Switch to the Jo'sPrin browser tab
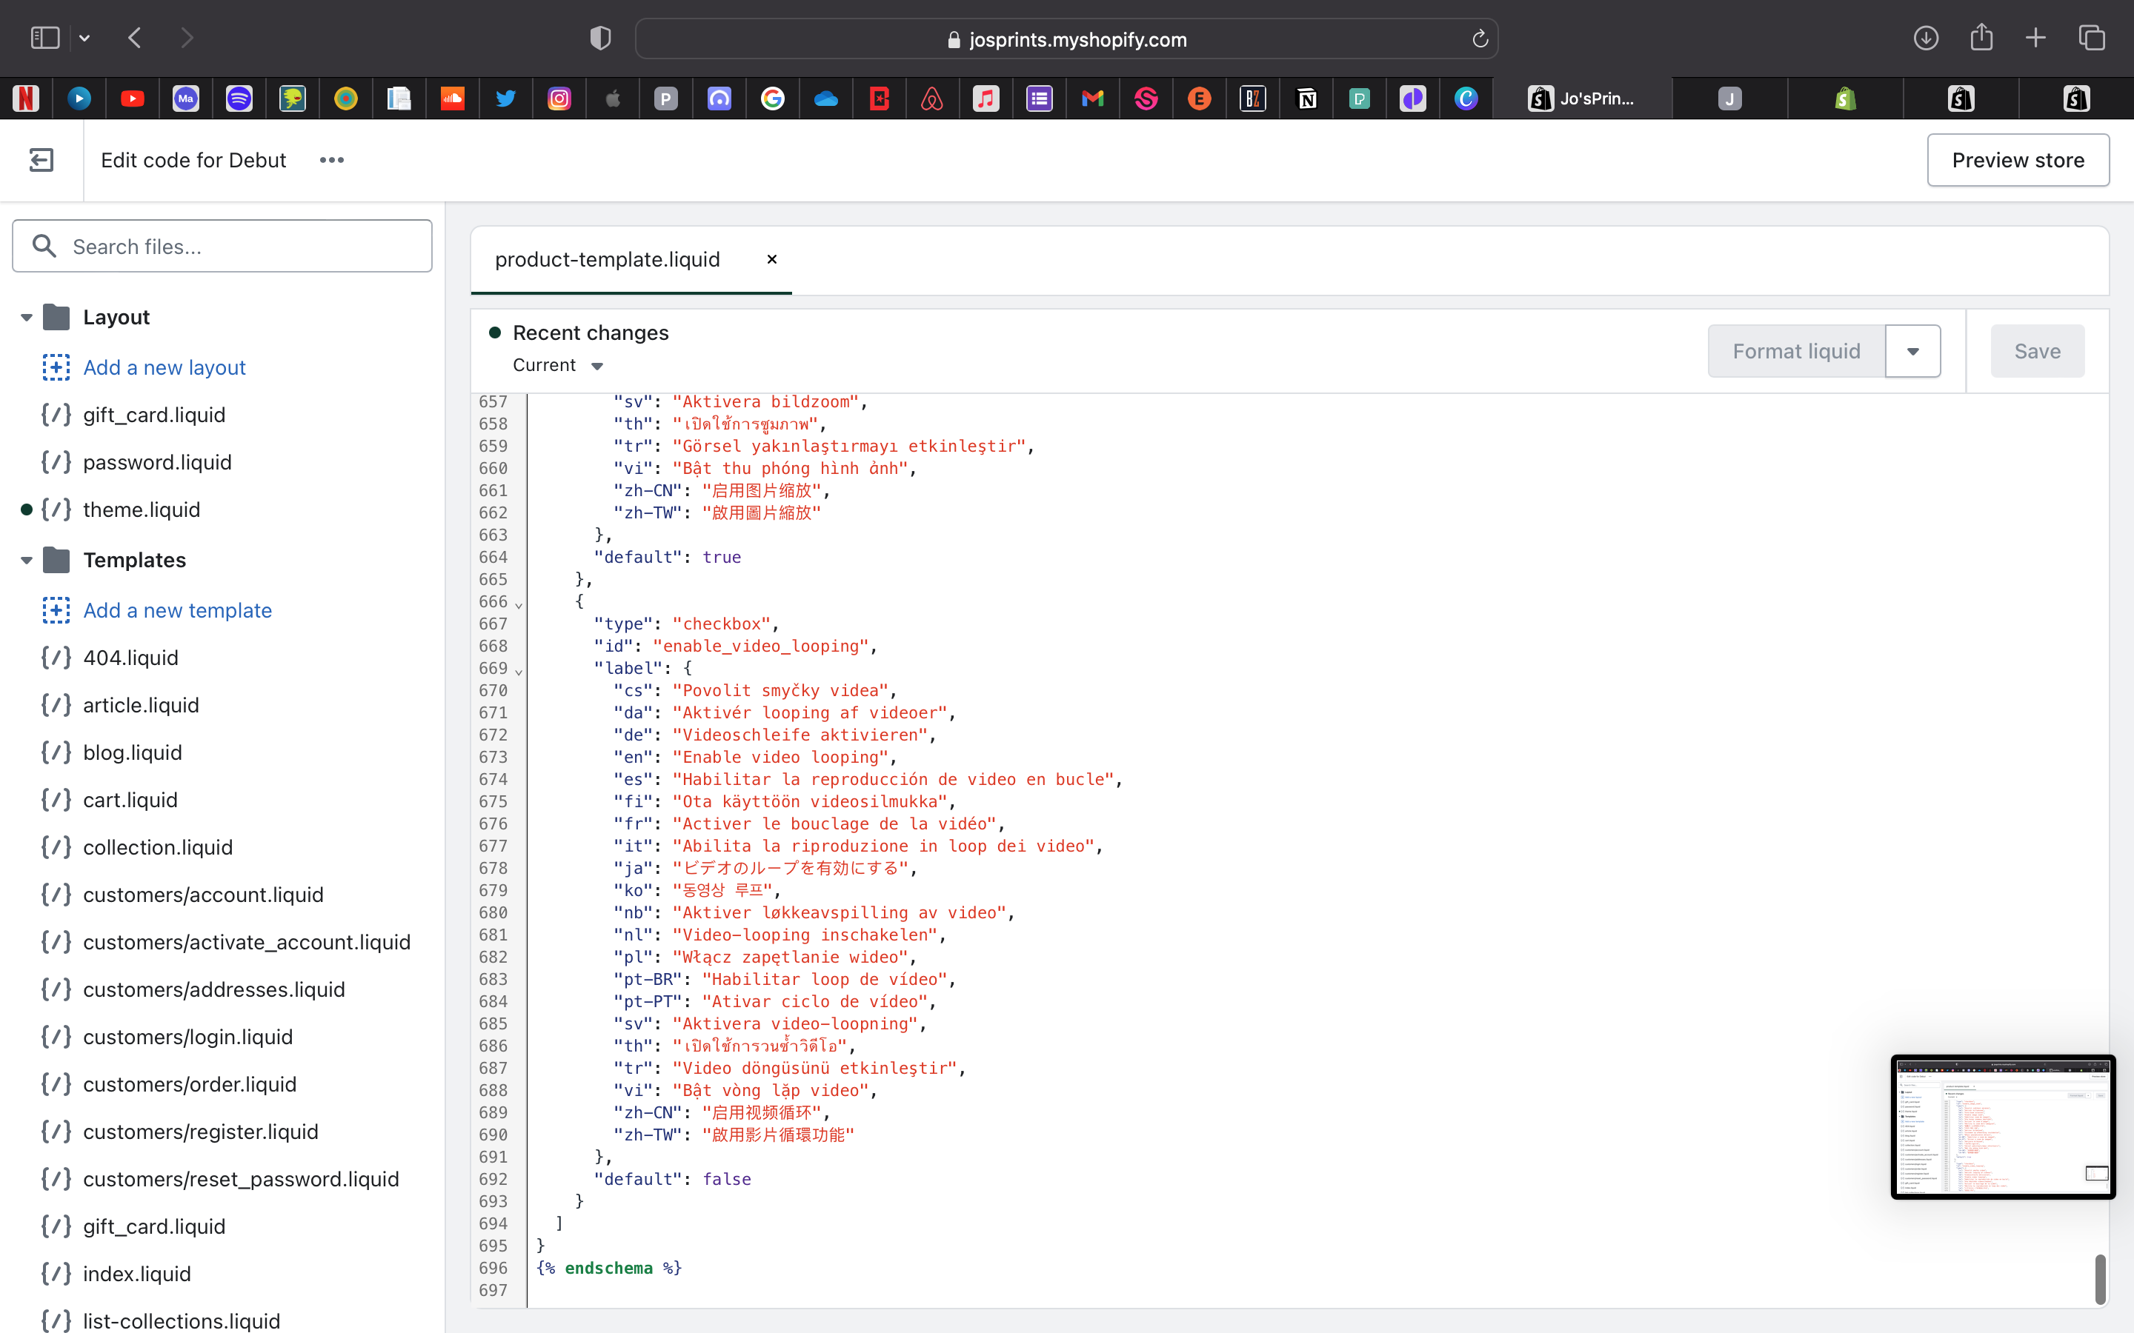Image resolution: width=2134 pixels, height=1333 pixels. [x=1582, y=98]
